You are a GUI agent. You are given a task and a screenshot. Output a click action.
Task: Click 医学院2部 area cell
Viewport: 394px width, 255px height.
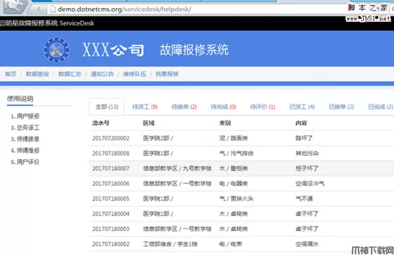158,138
